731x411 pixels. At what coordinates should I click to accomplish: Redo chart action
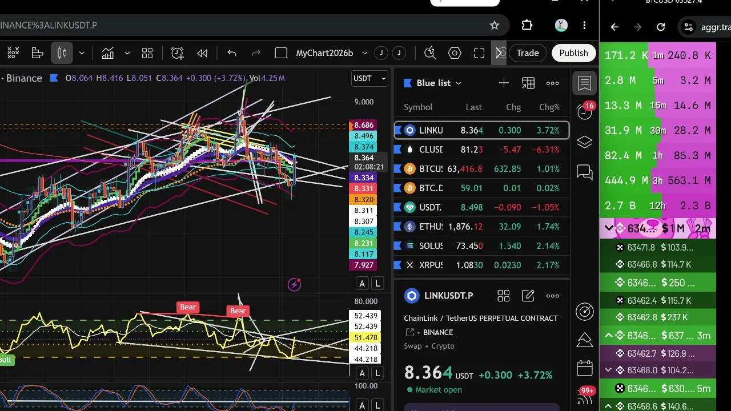tap(256, 53)
